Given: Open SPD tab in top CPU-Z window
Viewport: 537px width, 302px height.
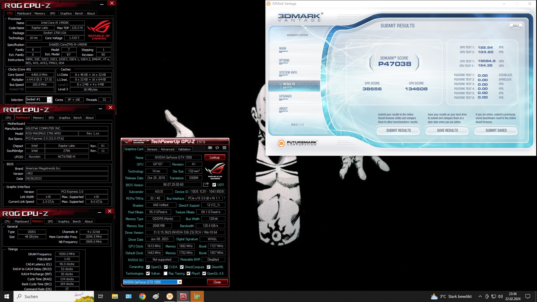Looking at the screenshot, I should coord(52,13).
